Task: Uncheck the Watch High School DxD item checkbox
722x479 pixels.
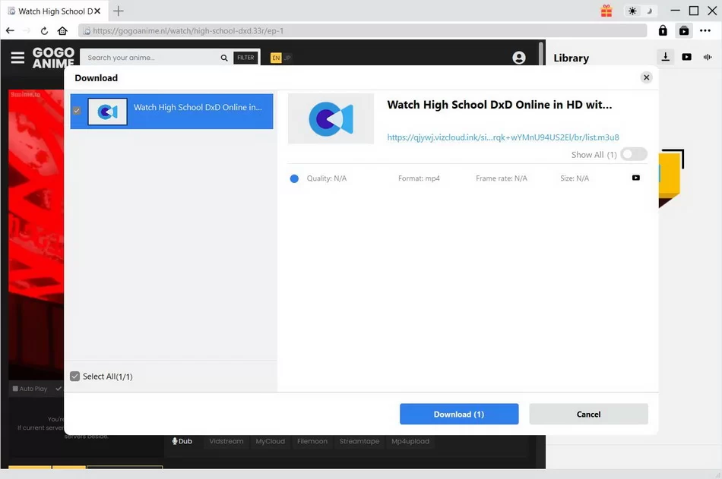Action: [77, 111]
